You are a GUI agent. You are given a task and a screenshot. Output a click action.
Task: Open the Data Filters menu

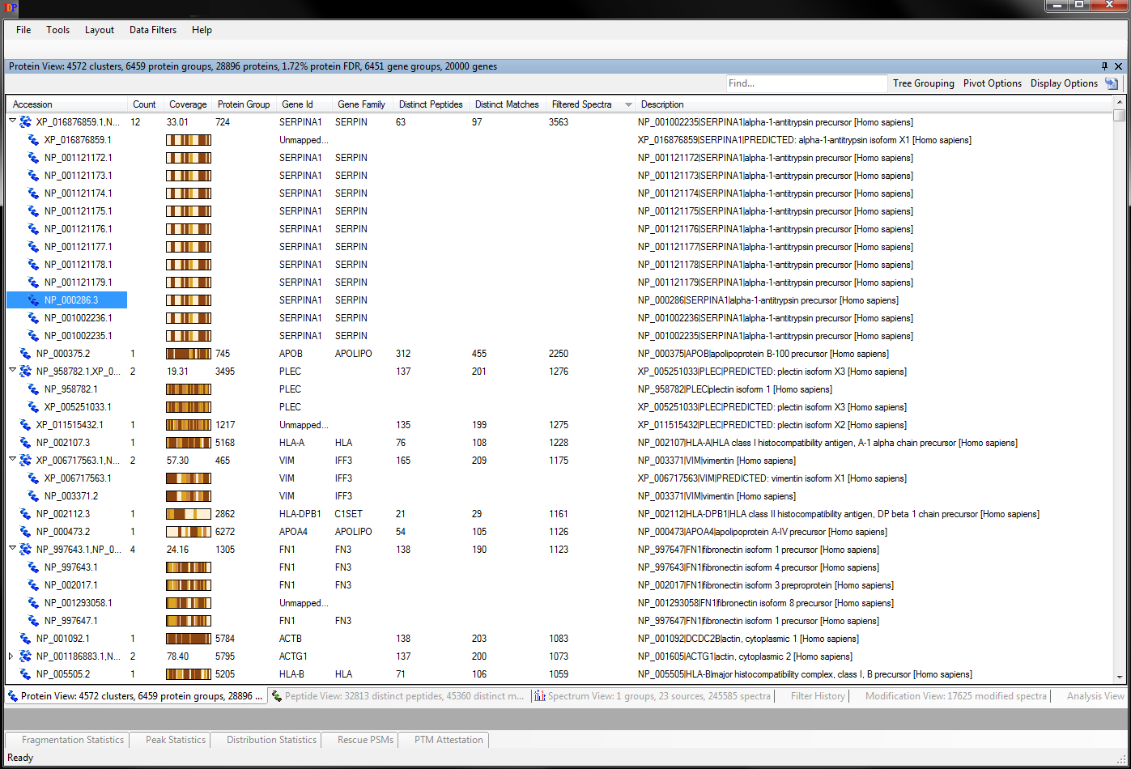[153, 30]
